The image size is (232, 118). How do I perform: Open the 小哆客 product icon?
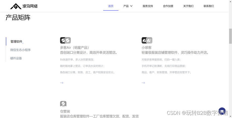coord(147,40)
